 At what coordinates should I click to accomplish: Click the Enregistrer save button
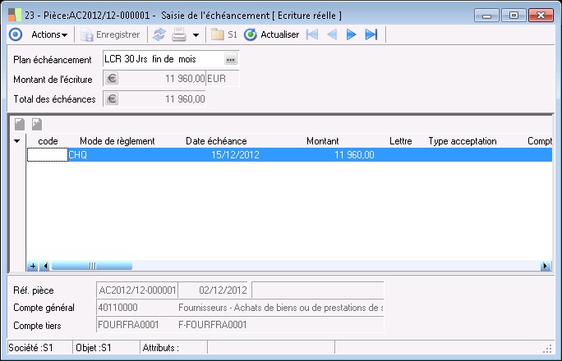coord(110,34)
